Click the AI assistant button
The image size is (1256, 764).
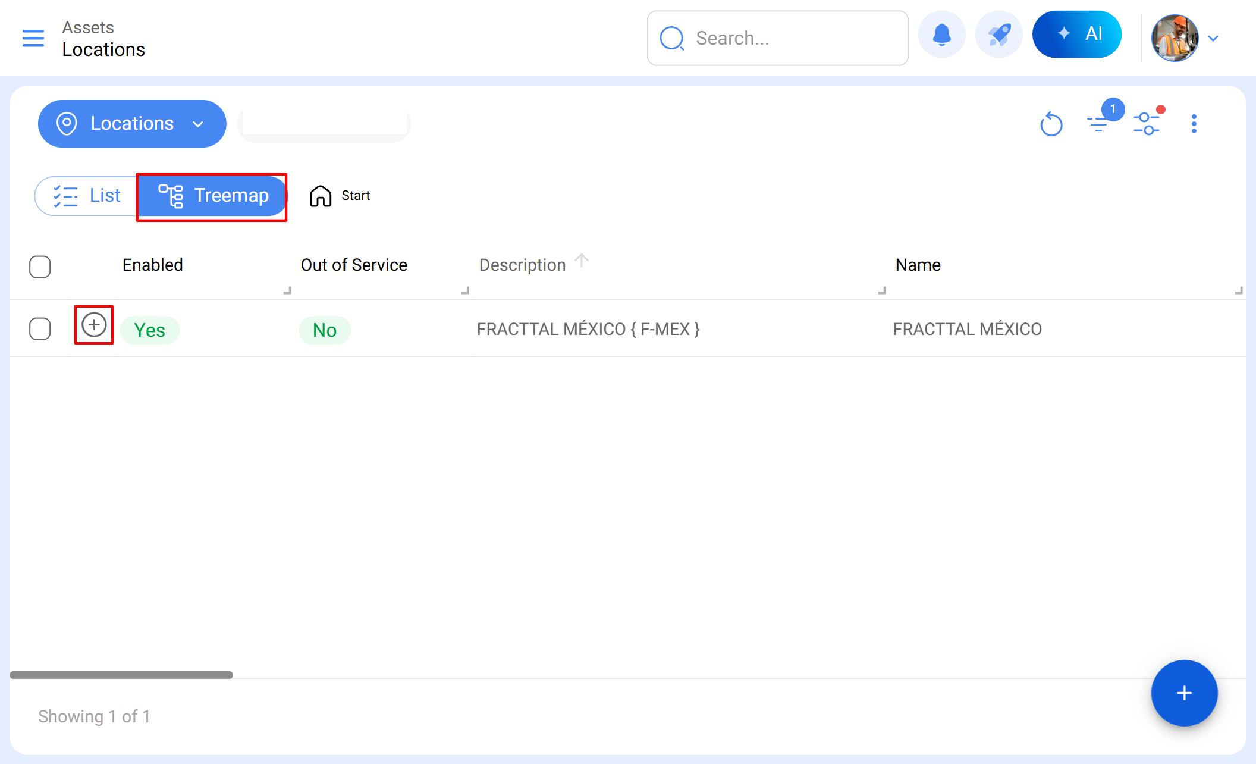1077,35
